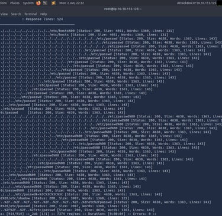
Task: Launch Firefox from the top panel
Action: pyautogui.click(x=38, y=3)
